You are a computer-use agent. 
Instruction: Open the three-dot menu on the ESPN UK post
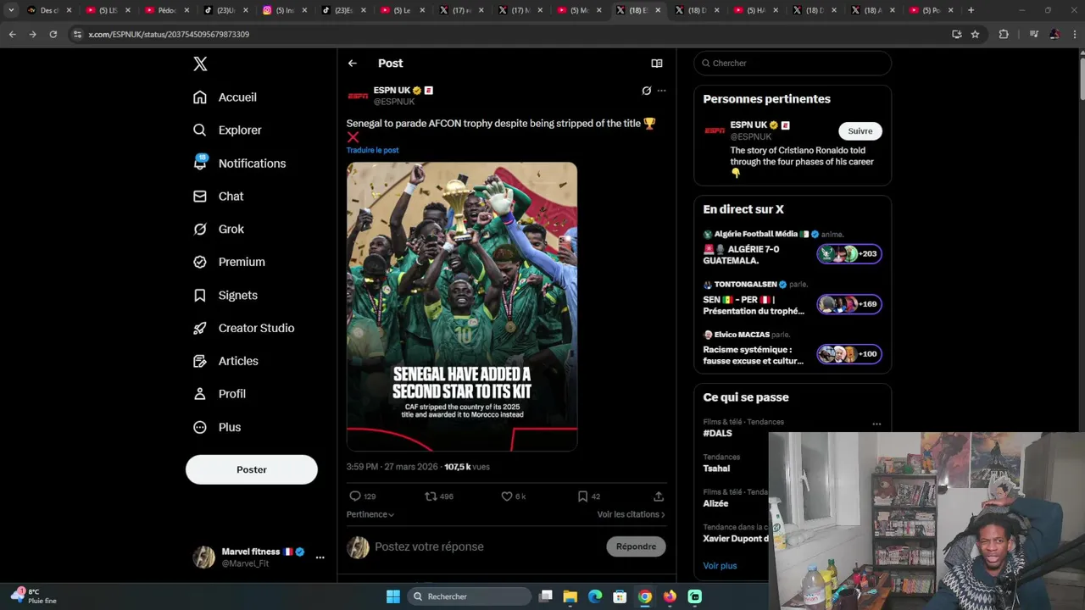(661, 91)
